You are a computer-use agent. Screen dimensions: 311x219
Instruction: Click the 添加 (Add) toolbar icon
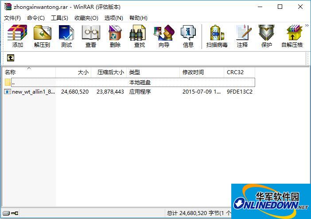click(17, 36)
